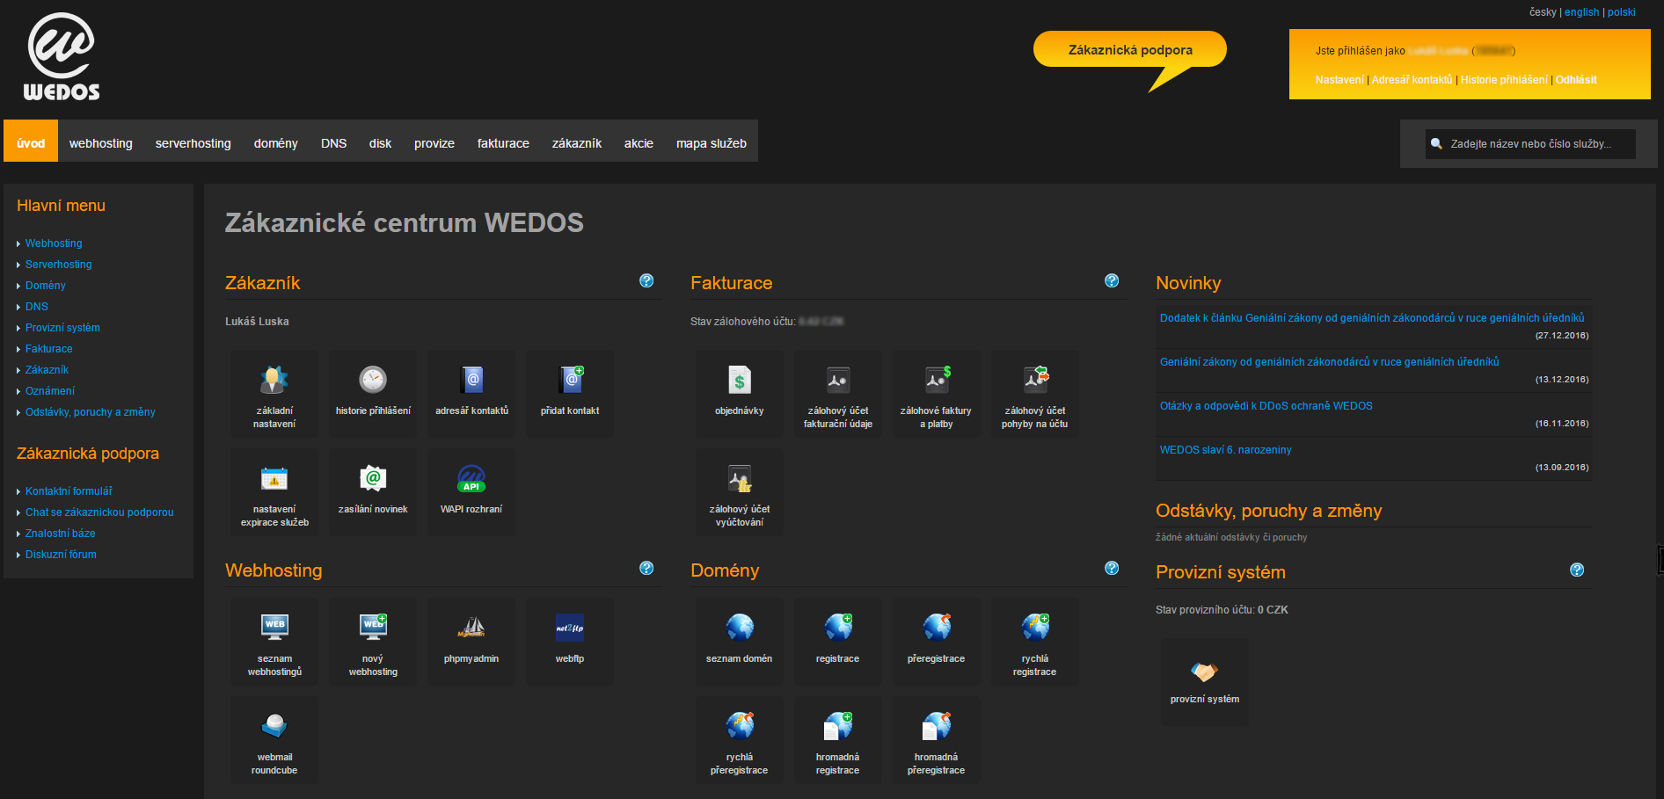
Task: Open news Dodatek k článku Geniální zákony
Action: [x=1372, y=318]
